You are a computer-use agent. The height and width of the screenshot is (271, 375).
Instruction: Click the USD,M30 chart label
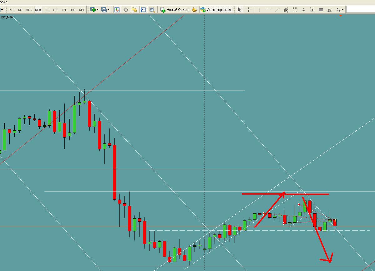click(x=7, y=17)
